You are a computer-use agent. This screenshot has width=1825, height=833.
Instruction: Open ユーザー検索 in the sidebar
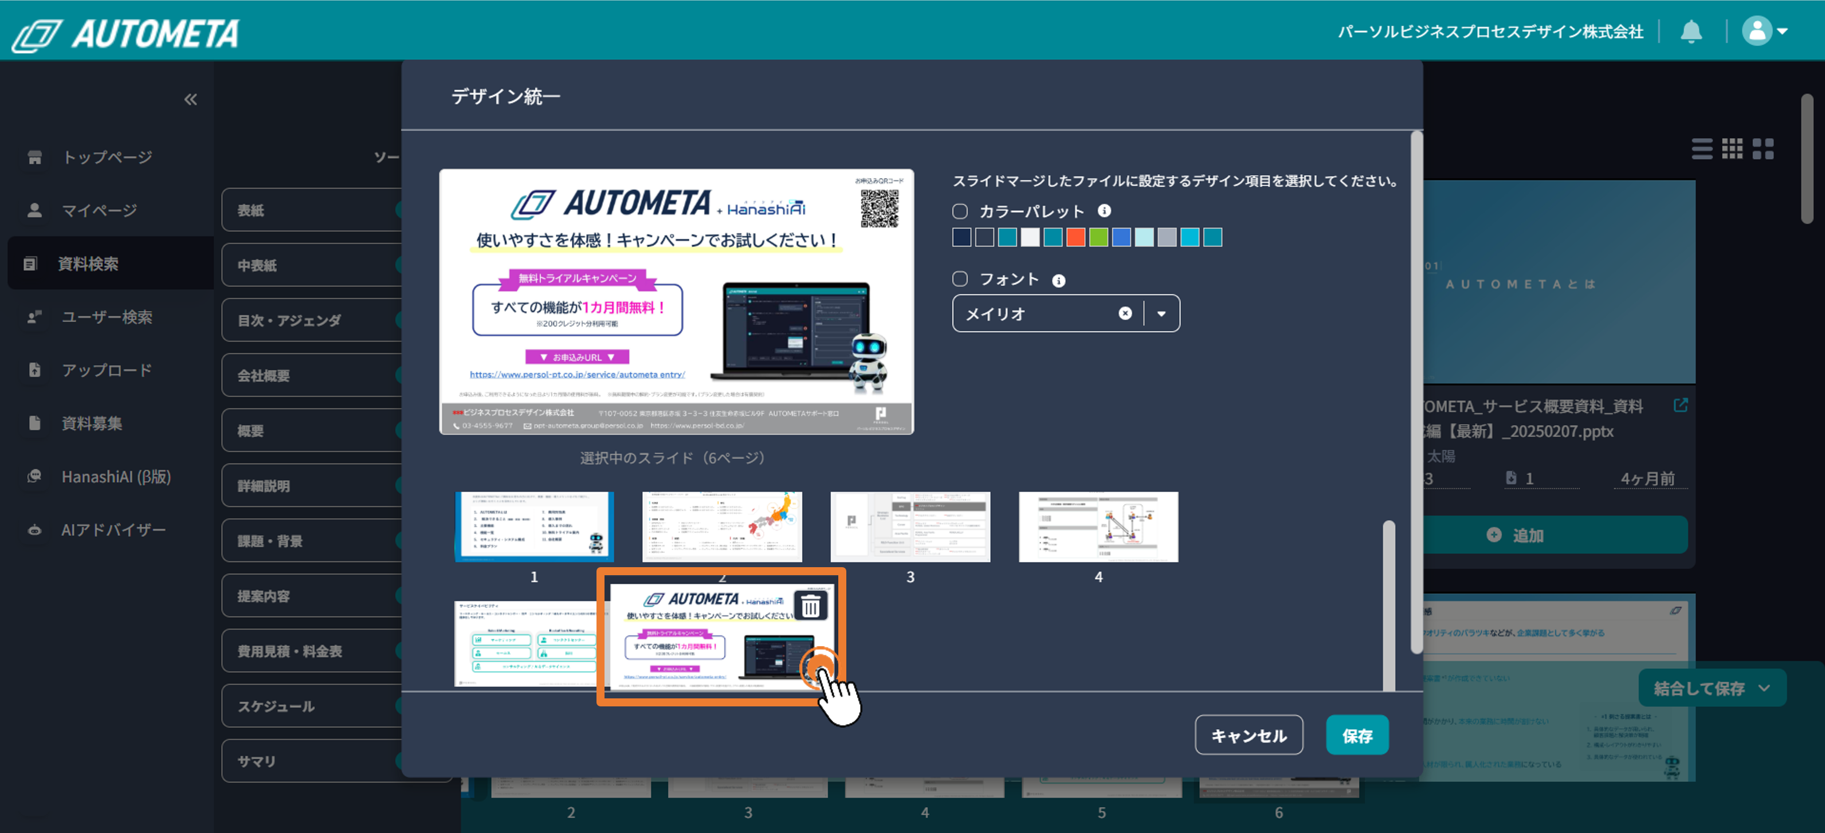click(x=106, y=317)
